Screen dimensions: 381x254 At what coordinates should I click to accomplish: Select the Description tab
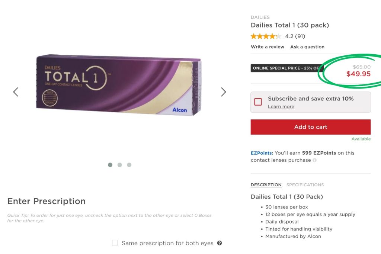coord(266,185)
